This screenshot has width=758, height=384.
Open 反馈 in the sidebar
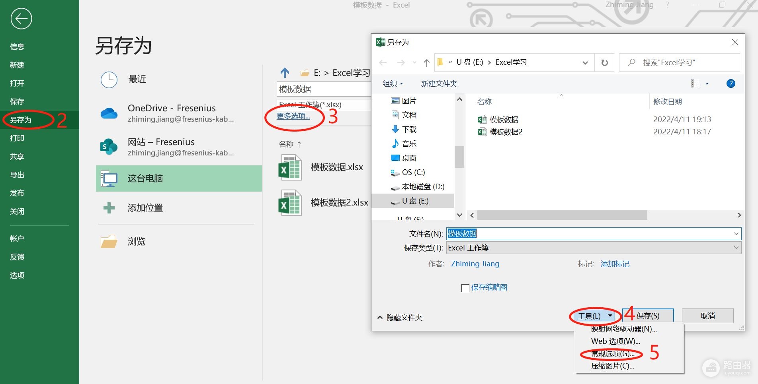coord(17,257)
